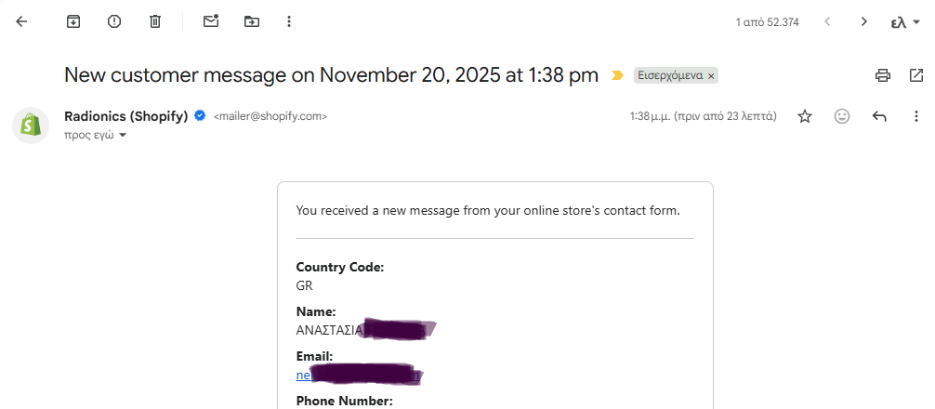Image resolution: width=935 pixels, height=409 pixels.
Task: Go to the next (newer) conversation arrow
Action: [x=827, y=21]
